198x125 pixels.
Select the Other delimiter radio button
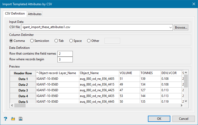pos(89,41)
